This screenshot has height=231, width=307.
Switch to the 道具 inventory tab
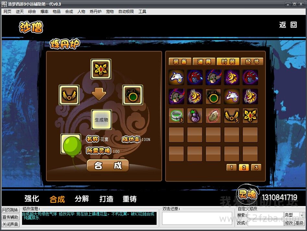(204, 62)
